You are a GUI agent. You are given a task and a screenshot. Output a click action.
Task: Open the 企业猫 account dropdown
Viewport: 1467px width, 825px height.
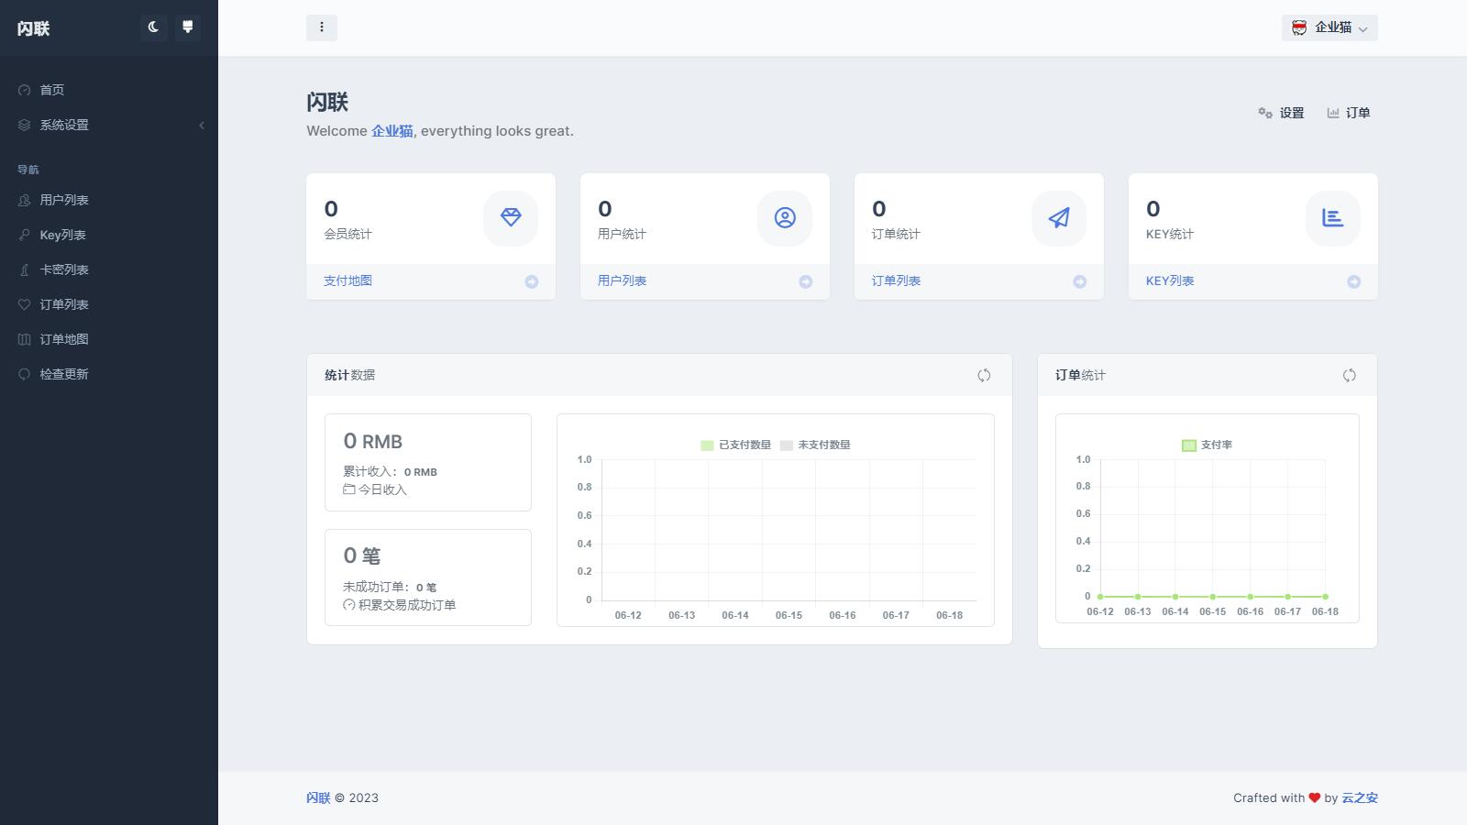pos(1329,27)
